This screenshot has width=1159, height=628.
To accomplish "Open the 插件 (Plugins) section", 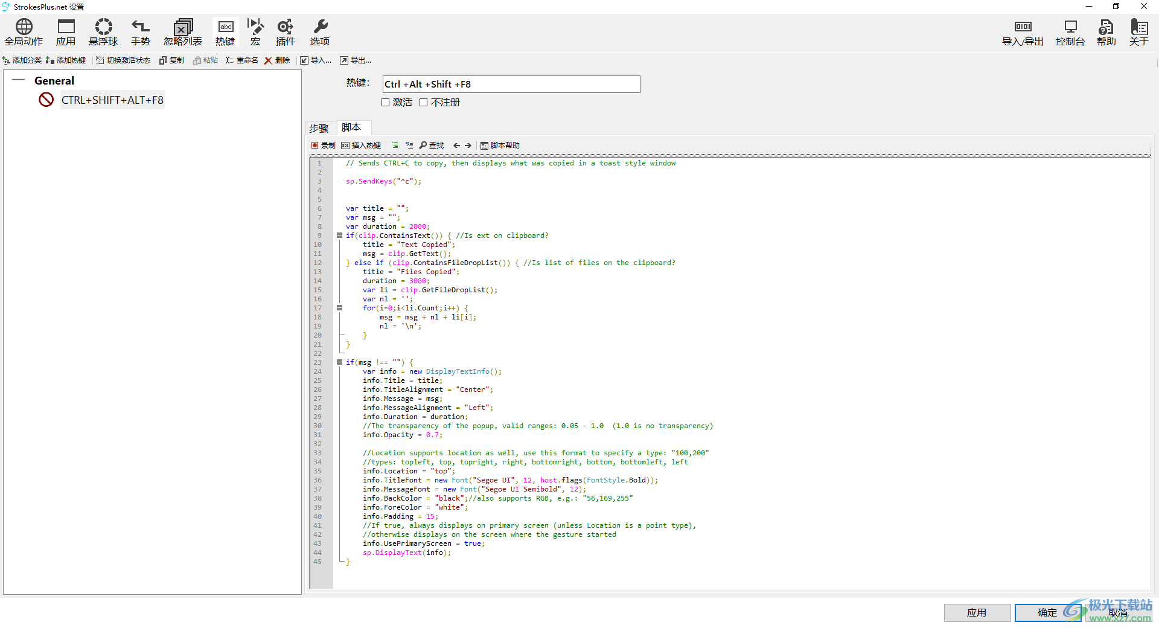I will tap(286, 33).
